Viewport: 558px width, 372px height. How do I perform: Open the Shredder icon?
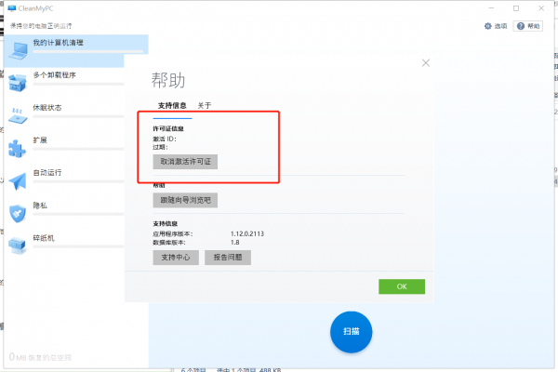click(x=17, y=246)
